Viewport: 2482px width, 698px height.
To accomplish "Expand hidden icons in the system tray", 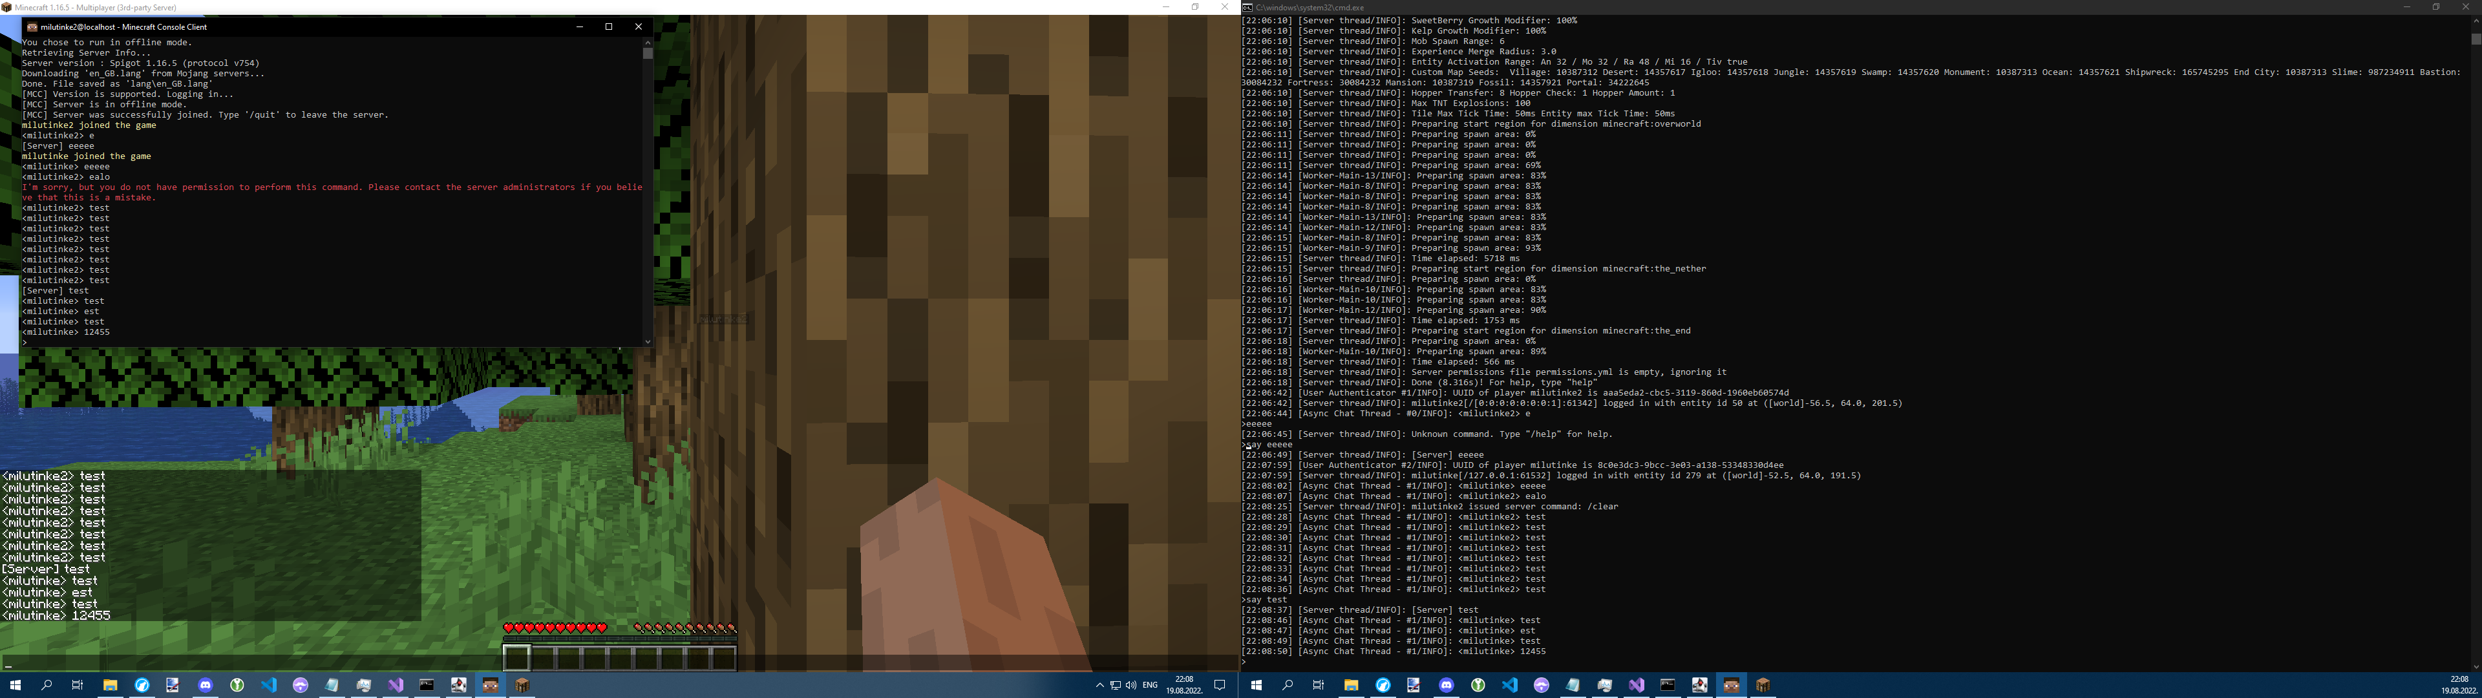I will [x=1099, y=686].
